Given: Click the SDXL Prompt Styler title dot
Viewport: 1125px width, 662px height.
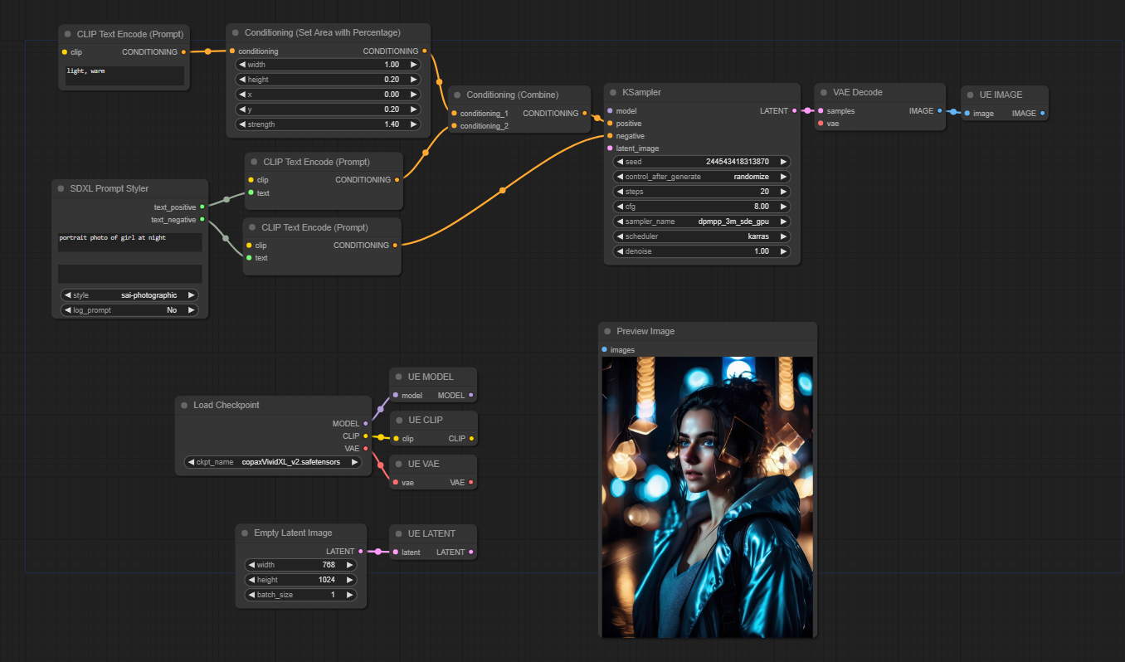Looking at the screenshot, I should point(61,189).
